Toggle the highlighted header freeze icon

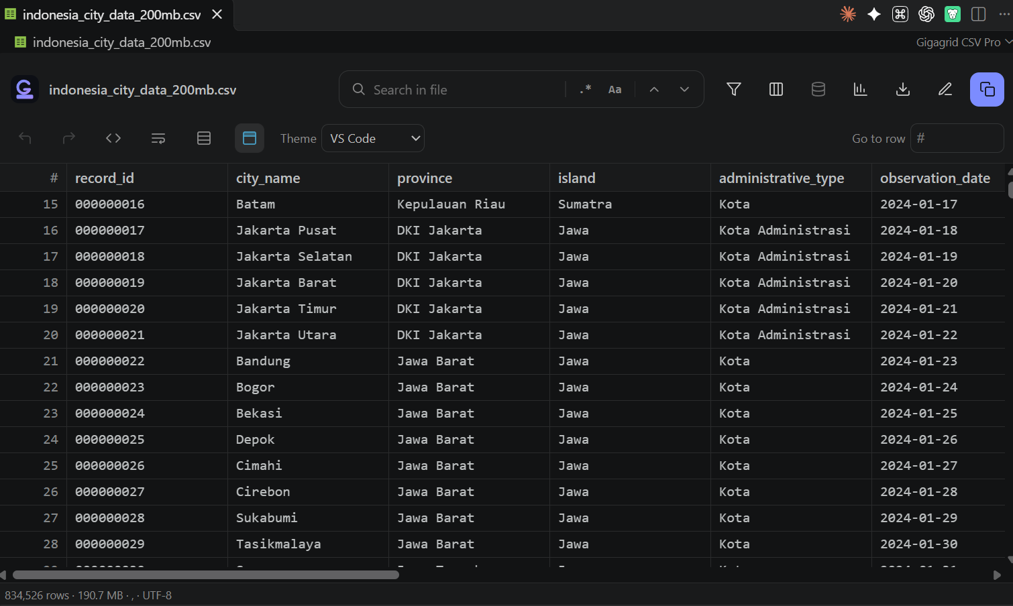[x=250, y=138]
